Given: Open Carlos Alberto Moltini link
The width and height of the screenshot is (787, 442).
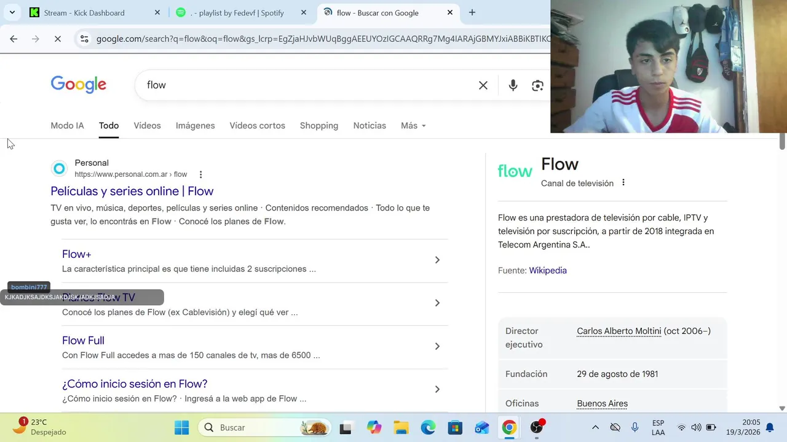Looking at the screenshot, I should tap(619, 331).
